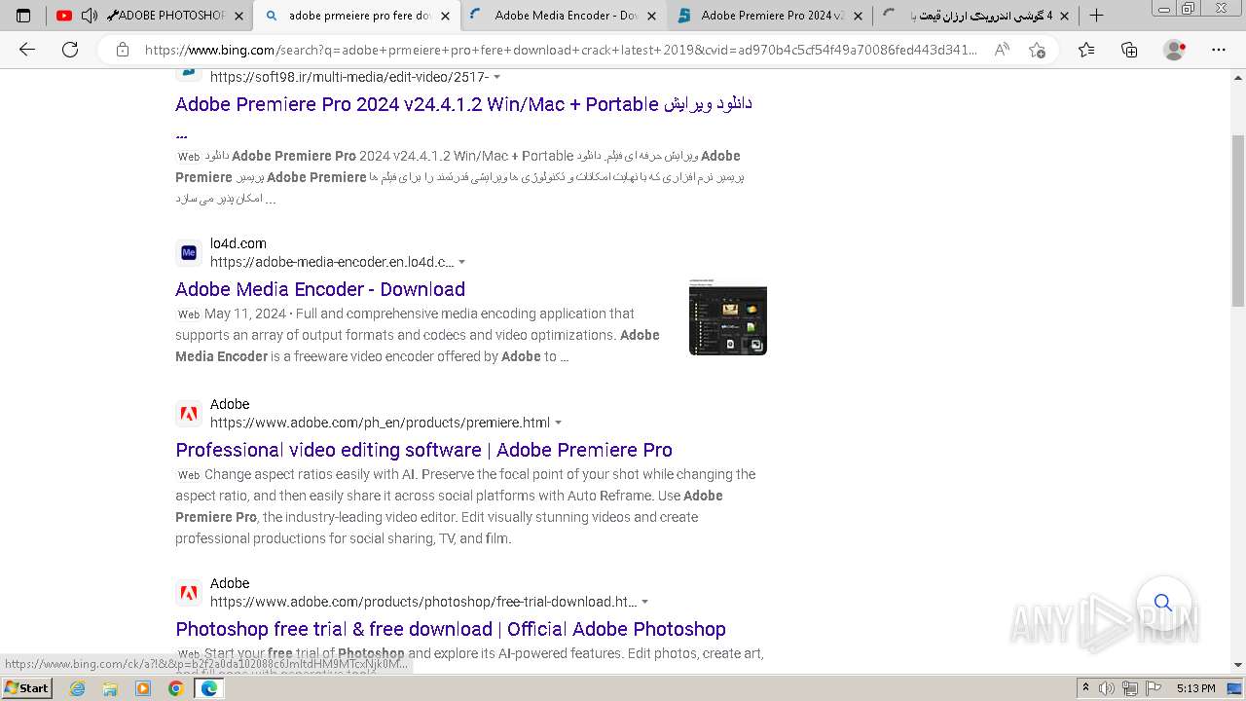The height and width of the screenshot is (701, 1246).
Task: Open the browser profile menu
Action: pyautogui.click(x=1175, y=50)
